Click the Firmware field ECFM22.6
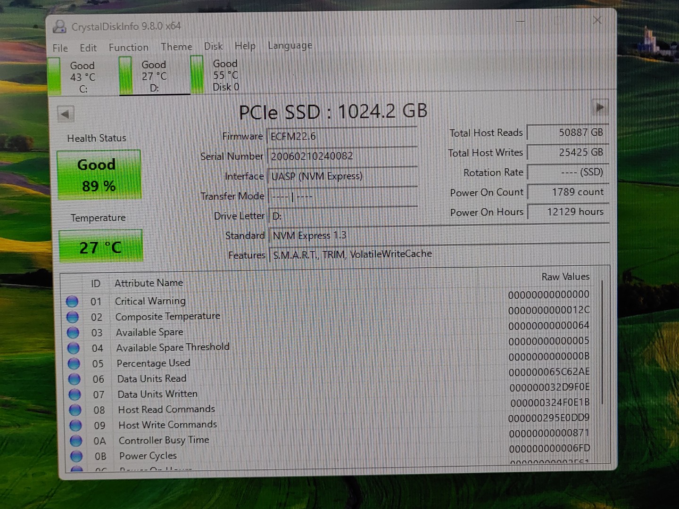This screenshot has height=509, width=679. (x=342, y=136)
